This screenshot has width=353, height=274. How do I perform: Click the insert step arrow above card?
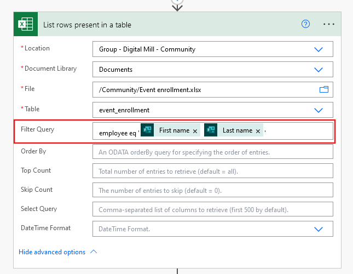point(177,8)
